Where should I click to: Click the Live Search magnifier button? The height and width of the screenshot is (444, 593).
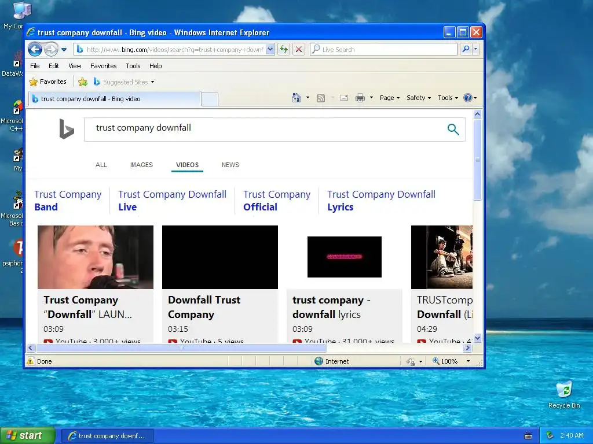[466, 49]
